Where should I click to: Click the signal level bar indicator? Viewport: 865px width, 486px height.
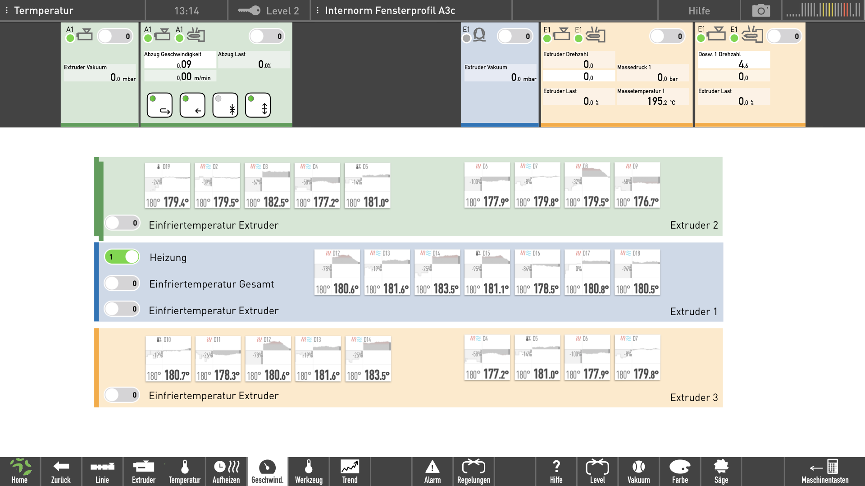tap(824, 10)
